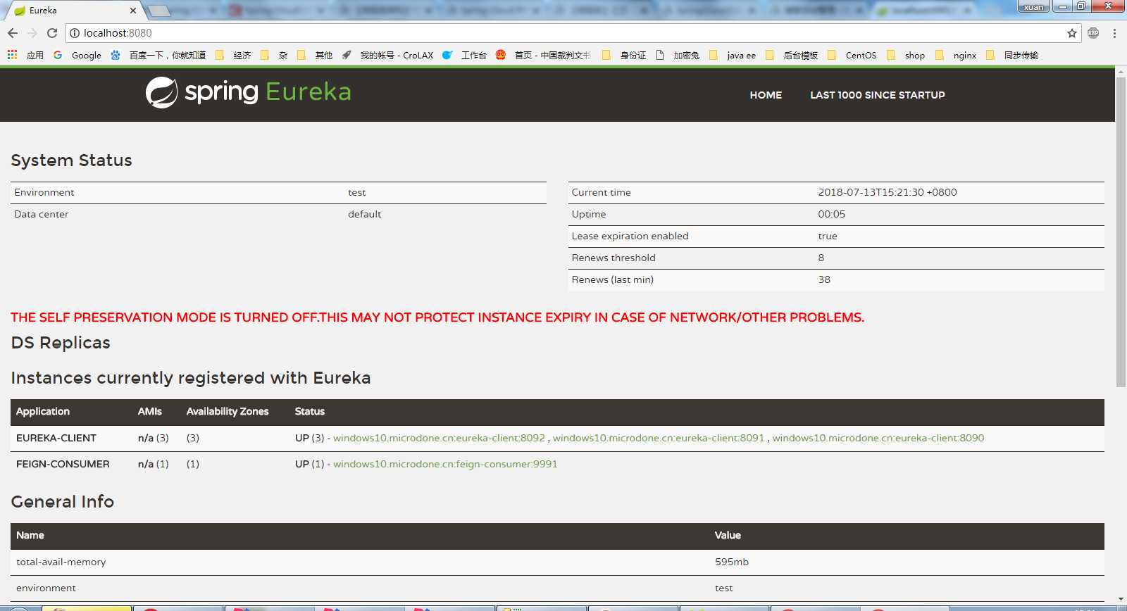1127x611 pixels.
Task: Open the 加密兔 bookmark
Action: 678,55
